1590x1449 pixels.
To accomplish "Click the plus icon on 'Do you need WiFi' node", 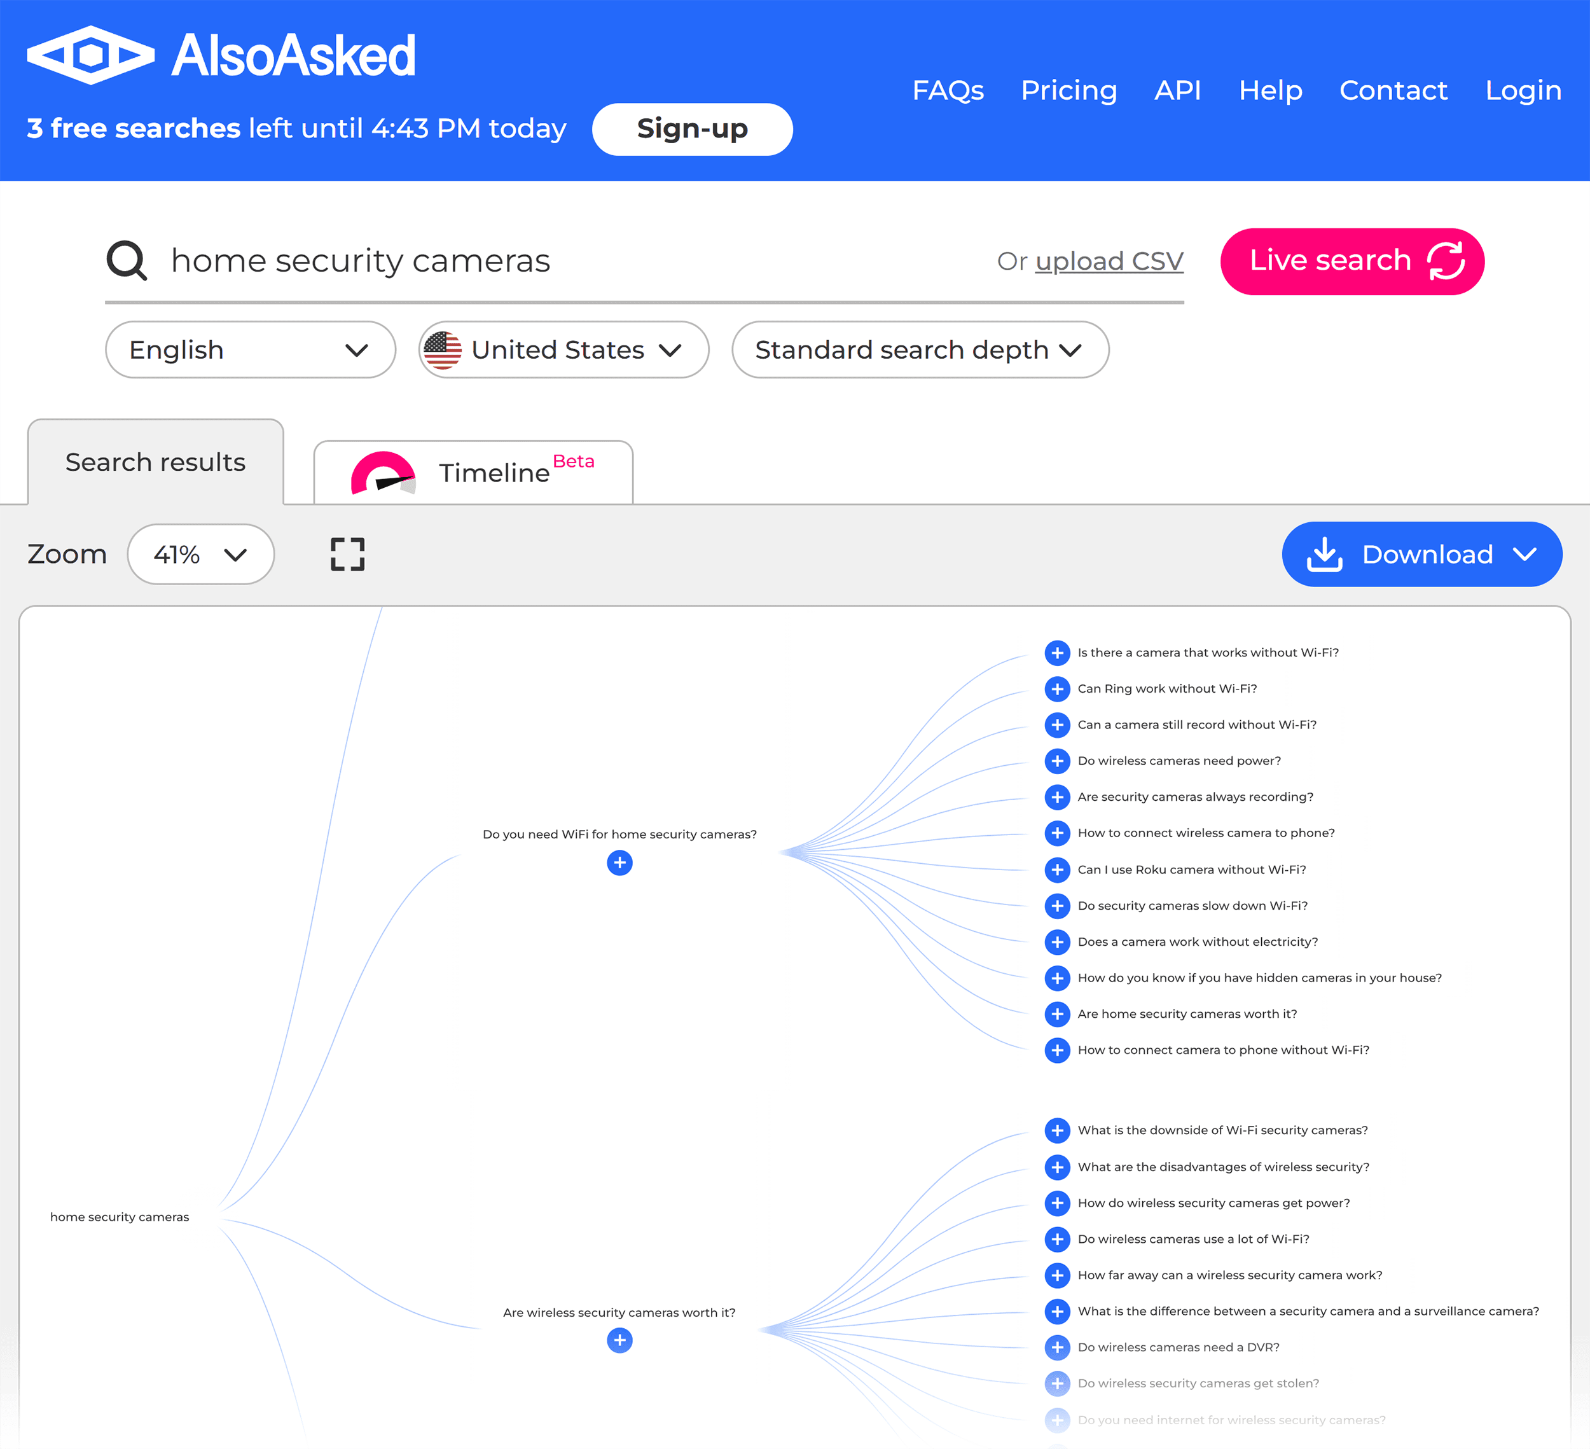I will [619, 862].
